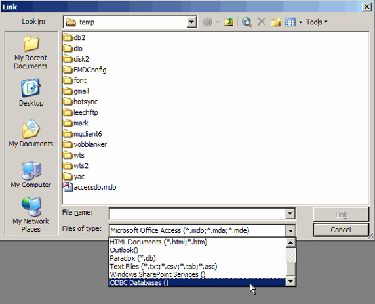Select the mark folder
The width and height of the screenshot is (375, 304).
[76, 123]
